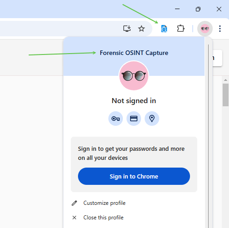The image size is (229, 228).
Task: Restore down the Chrome window
Action: coord(198,9)
